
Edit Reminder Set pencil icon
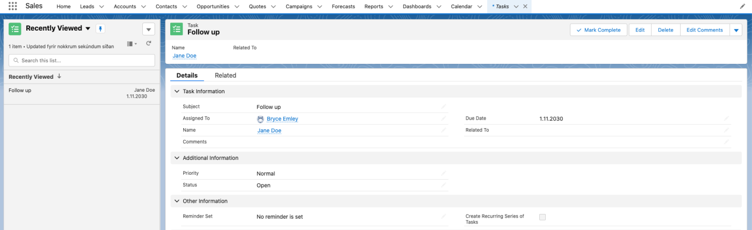444,217
